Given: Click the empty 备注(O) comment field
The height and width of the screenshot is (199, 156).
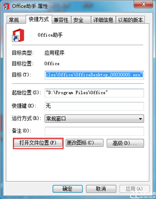Looking at the screenshot, I should point(94,131).
